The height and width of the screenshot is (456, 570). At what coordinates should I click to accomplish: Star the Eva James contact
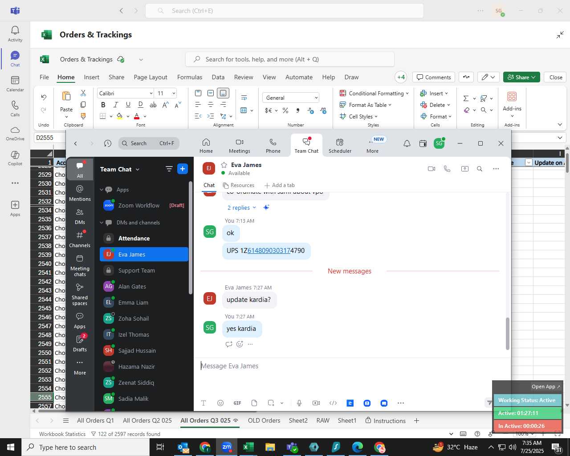pos(224,165)
